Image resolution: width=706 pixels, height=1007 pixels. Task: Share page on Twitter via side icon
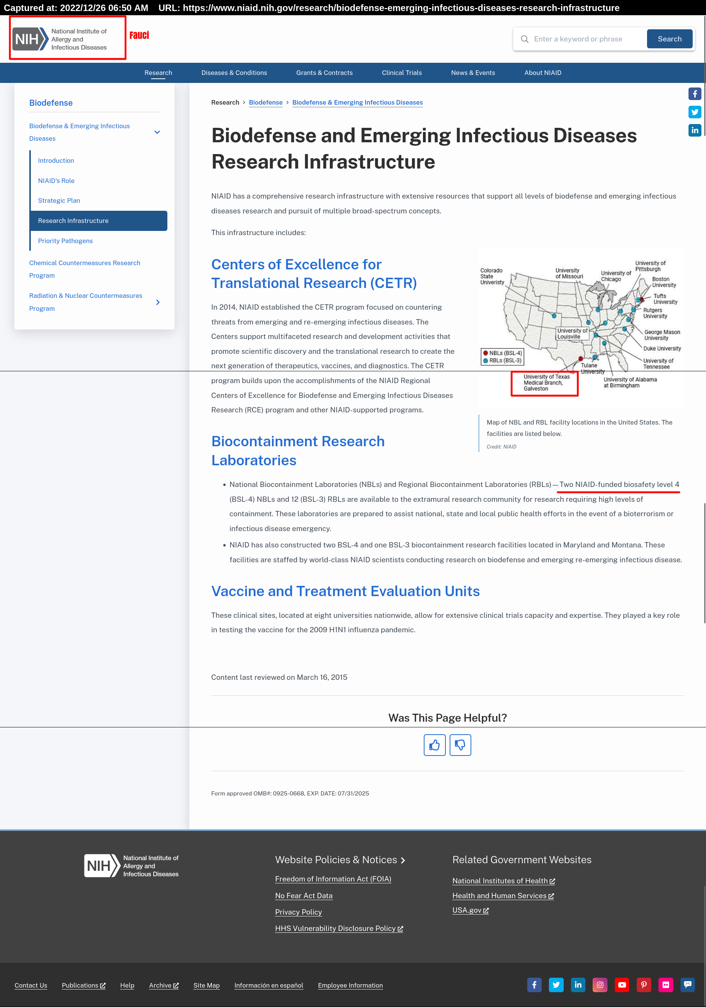point(695,112)
